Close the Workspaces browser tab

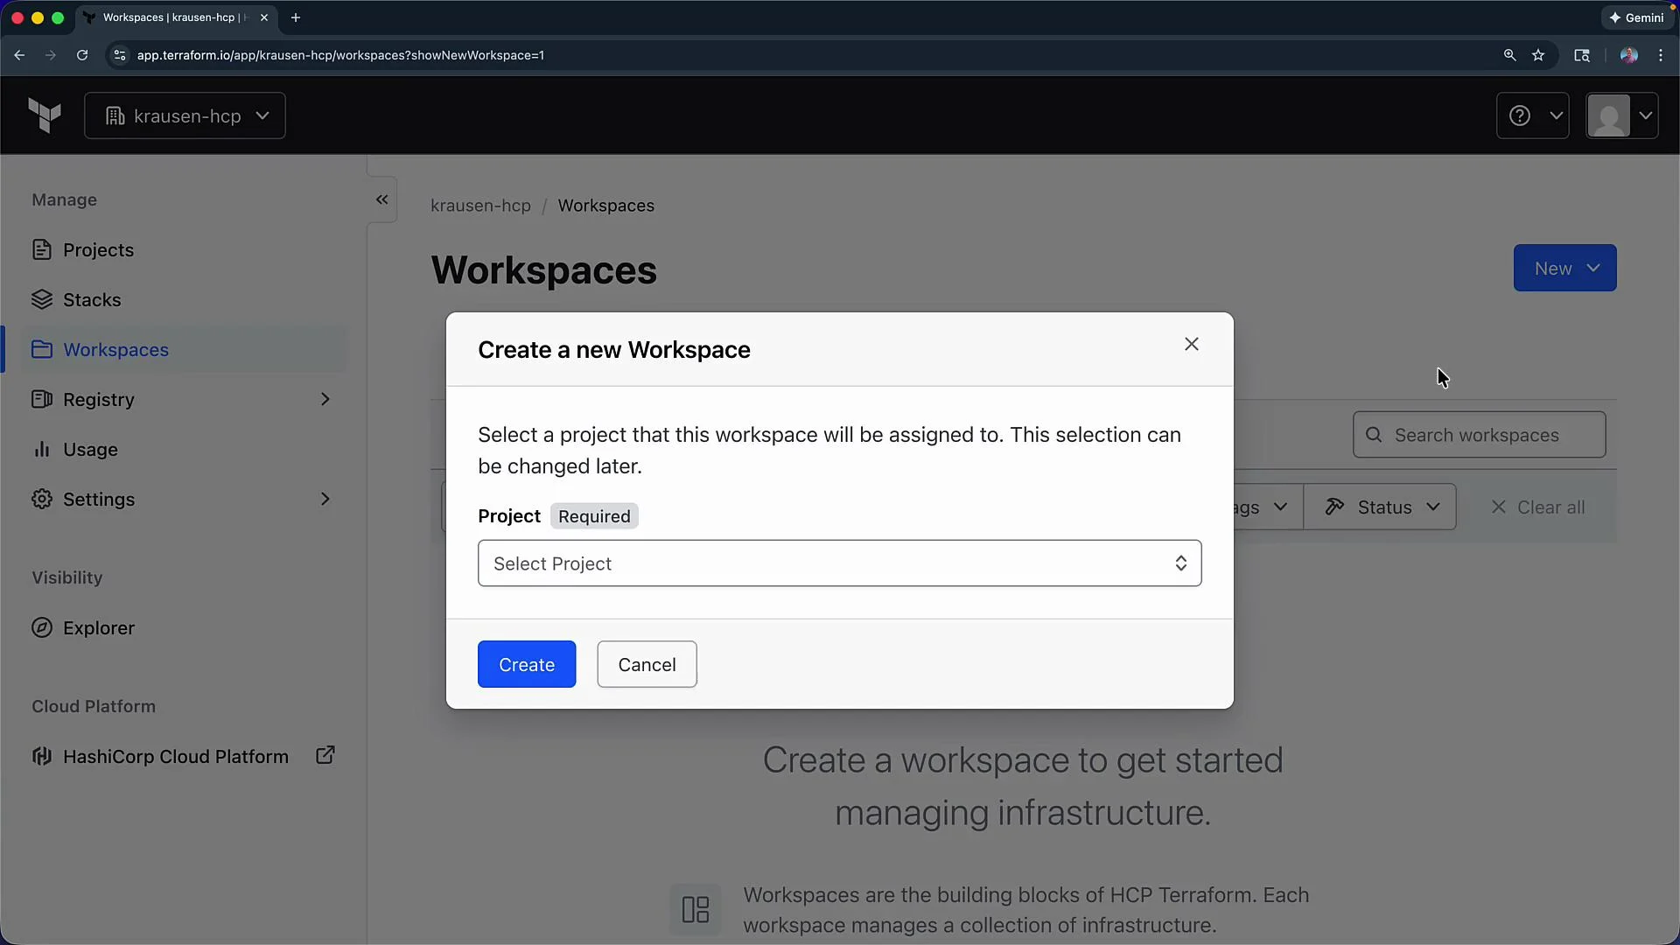(x=264, y=17)
